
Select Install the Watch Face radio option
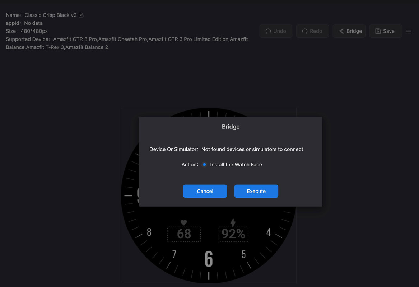pyautogui.click(x=204, y=164)
